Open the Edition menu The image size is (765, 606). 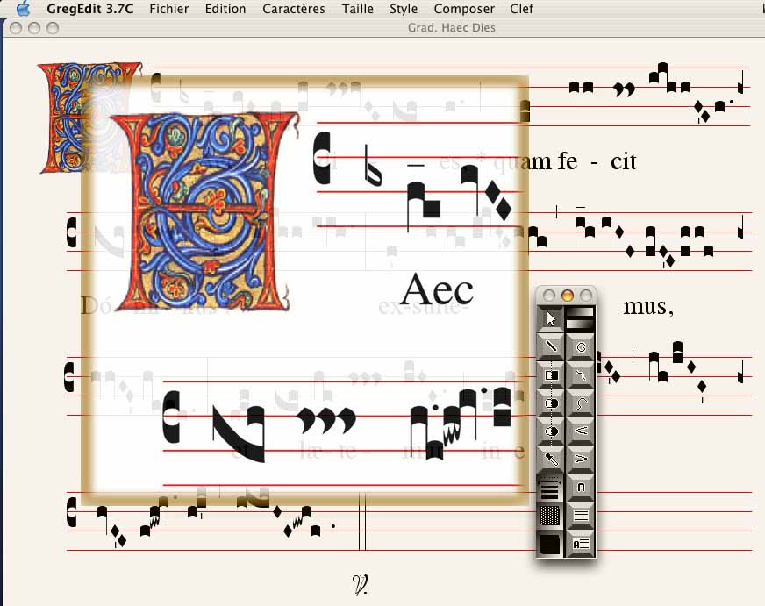click(x=225, y=9)
